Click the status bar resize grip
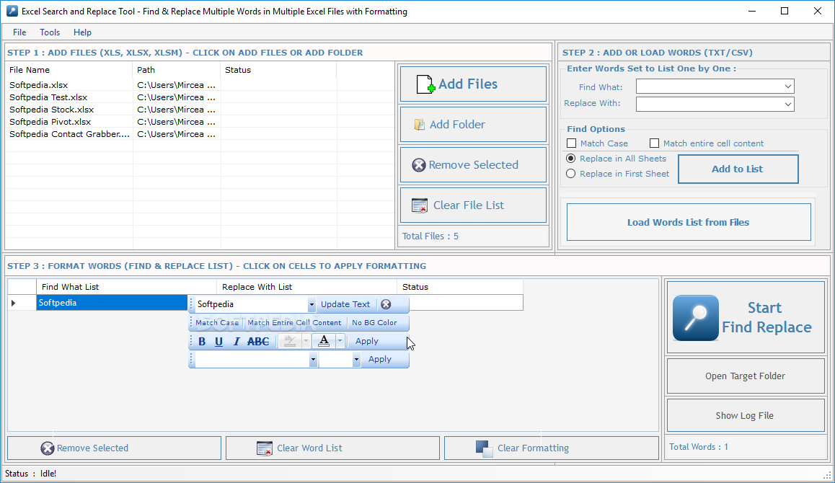The height and width of the screenshot is (483, 835). click(x=827, y=476)
